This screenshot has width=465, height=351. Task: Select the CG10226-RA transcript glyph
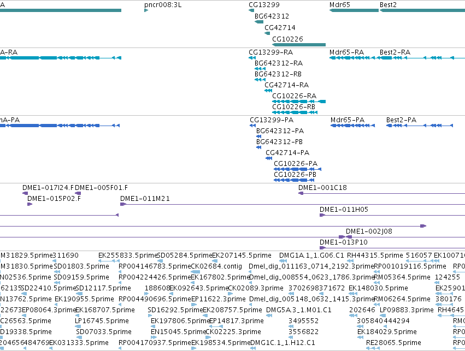coord(299,102)
